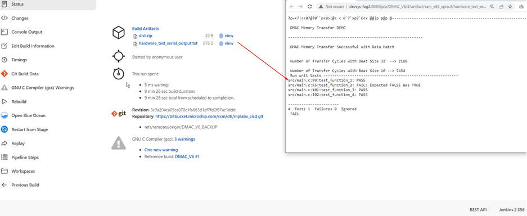Image resolution: width=527 pixels, height=216 pixels.
Task: Open the REST API footer link
Action: [478, 209]
